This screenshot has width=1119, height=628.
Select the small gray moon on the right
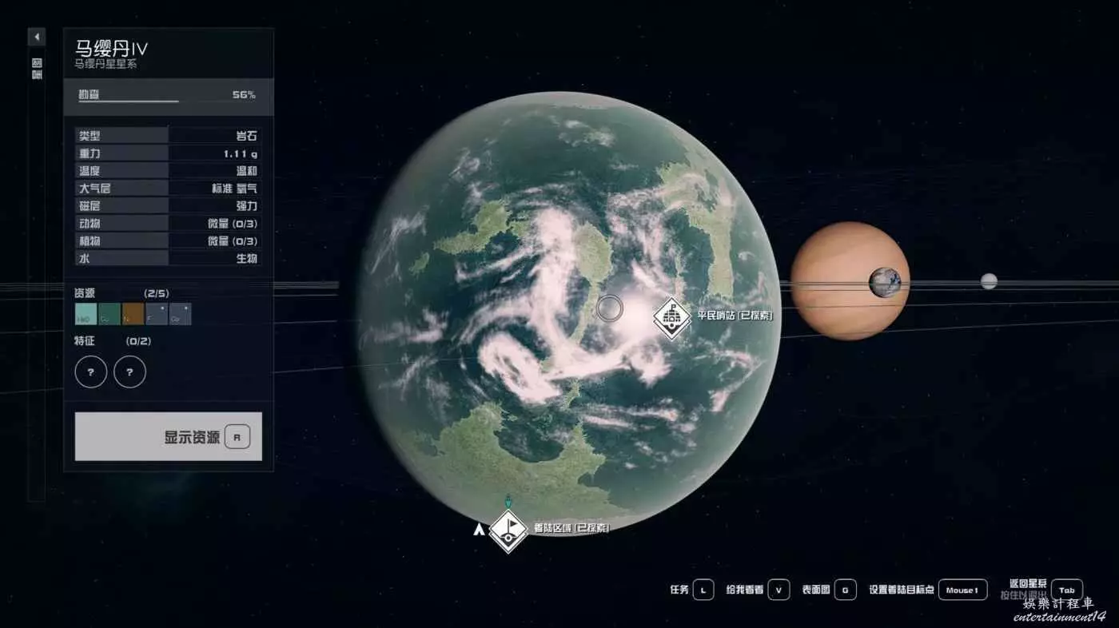pyautogui.click(x=989, y=281)
